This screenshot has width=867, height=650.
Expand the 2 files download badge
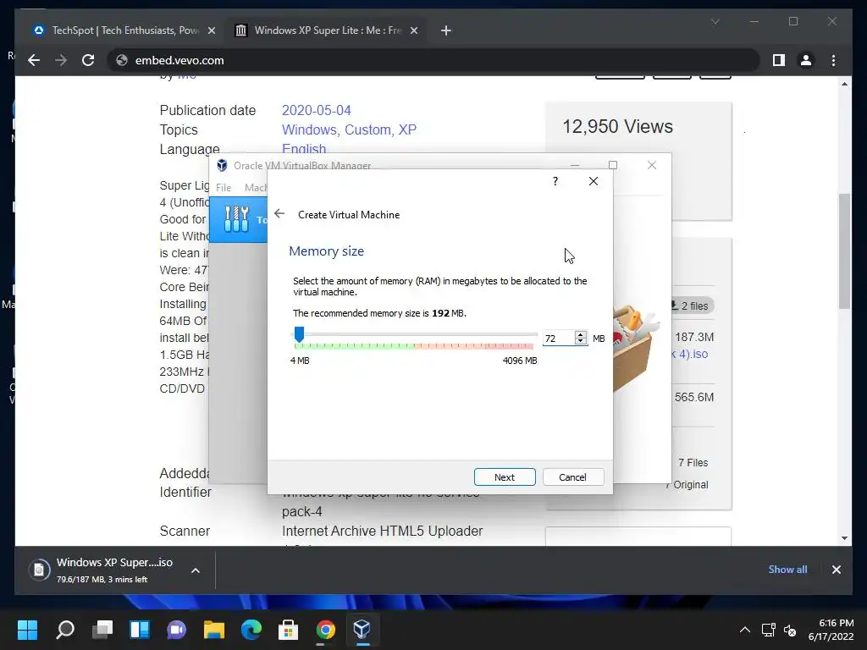(691, 306)
